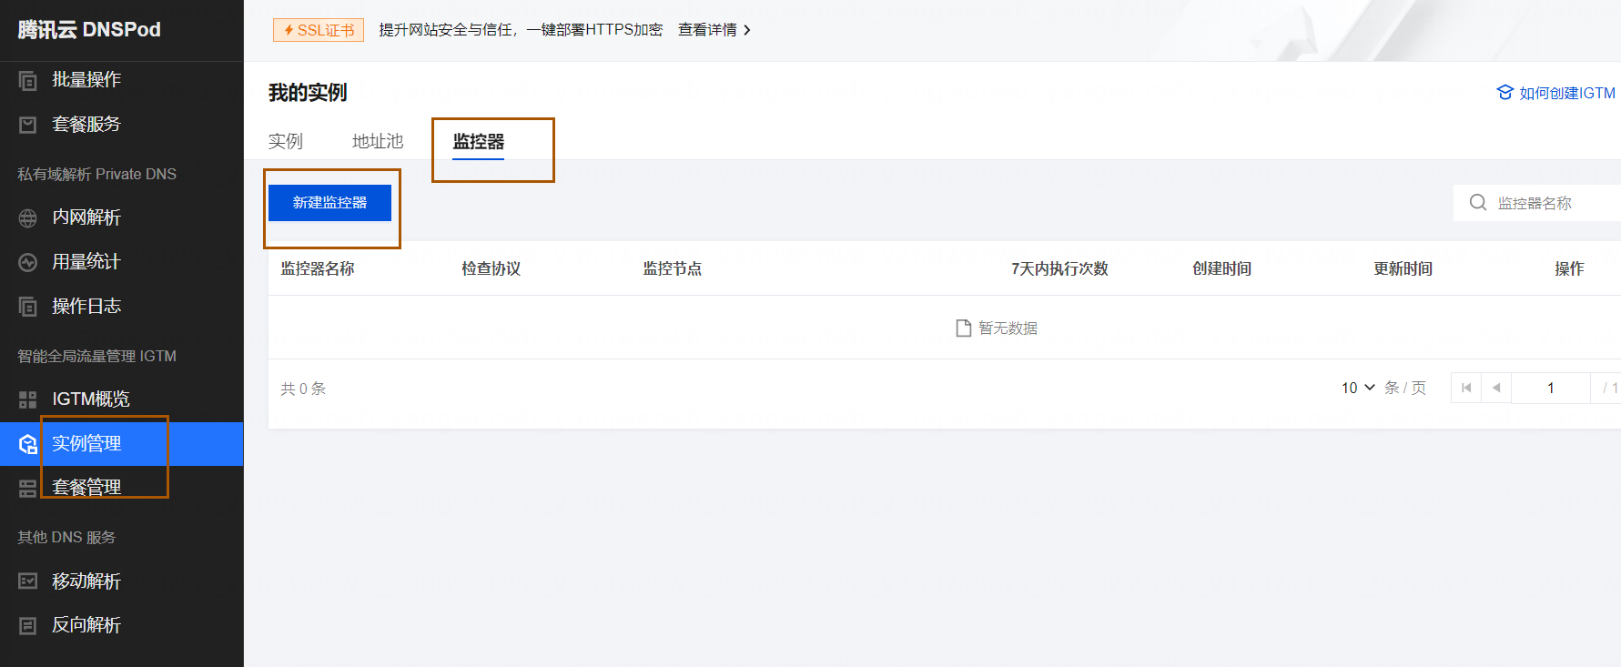This screenshot has width=1621, height=667.
Task: Click the 腾讯云 DNSPod logo
Action: click(89, 30)
